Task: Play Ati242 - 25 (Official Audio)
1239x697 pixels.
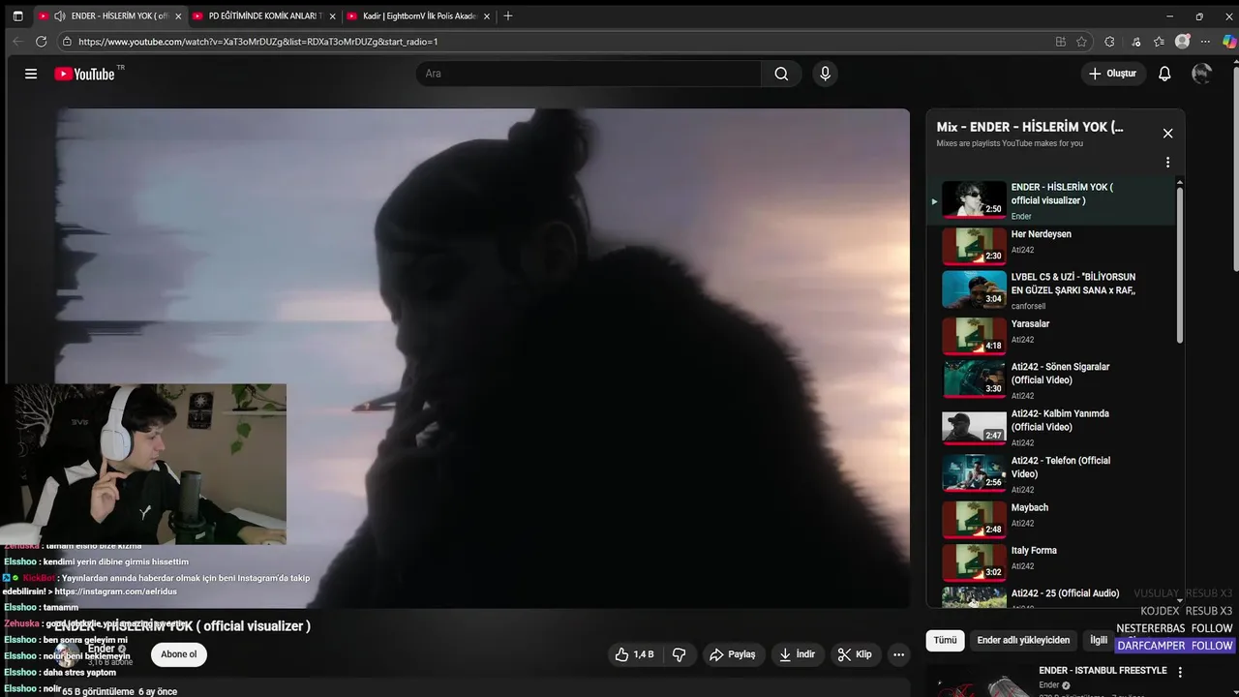Action: pos(1050,596)
